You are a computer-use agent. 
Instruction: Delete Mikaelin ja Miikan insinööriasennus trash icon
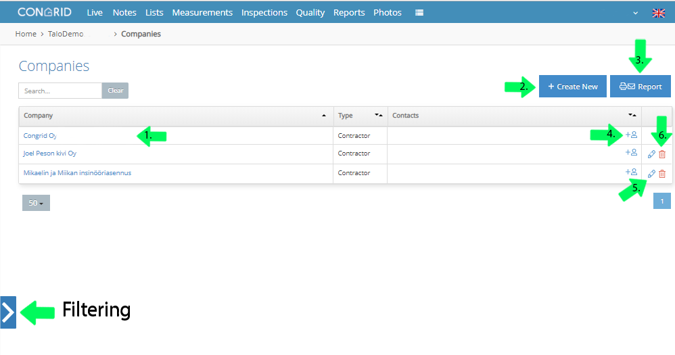[x=662, y=173]
